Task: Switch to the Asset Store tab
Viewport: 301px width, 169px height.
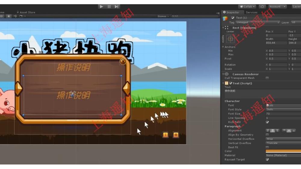Action: pyautogui.click(x=26, y=12)
